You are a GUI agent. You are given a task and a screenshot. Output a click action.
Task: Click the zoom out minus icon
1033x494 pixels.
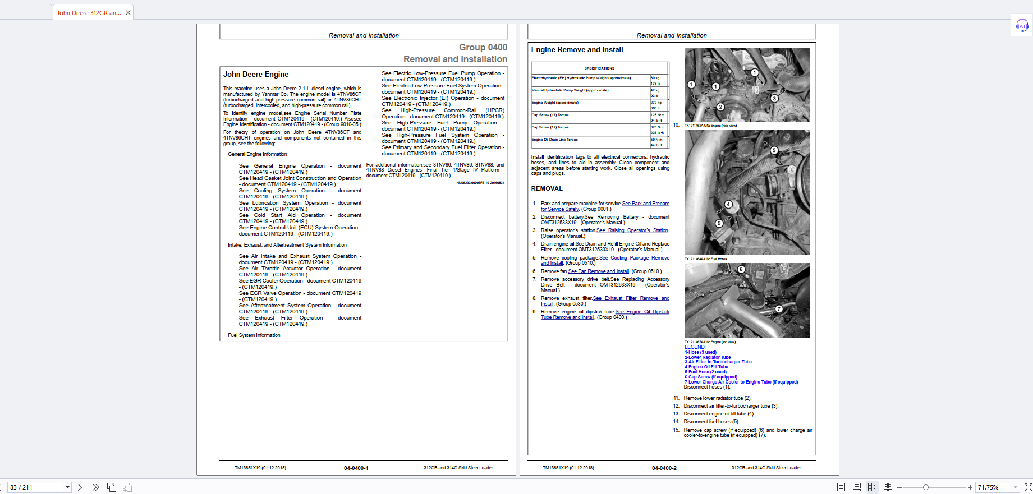[899, 487]
